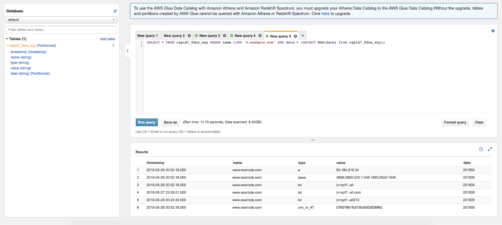
Task: Focus the Filter tables and views field
Action: (61, 30)
